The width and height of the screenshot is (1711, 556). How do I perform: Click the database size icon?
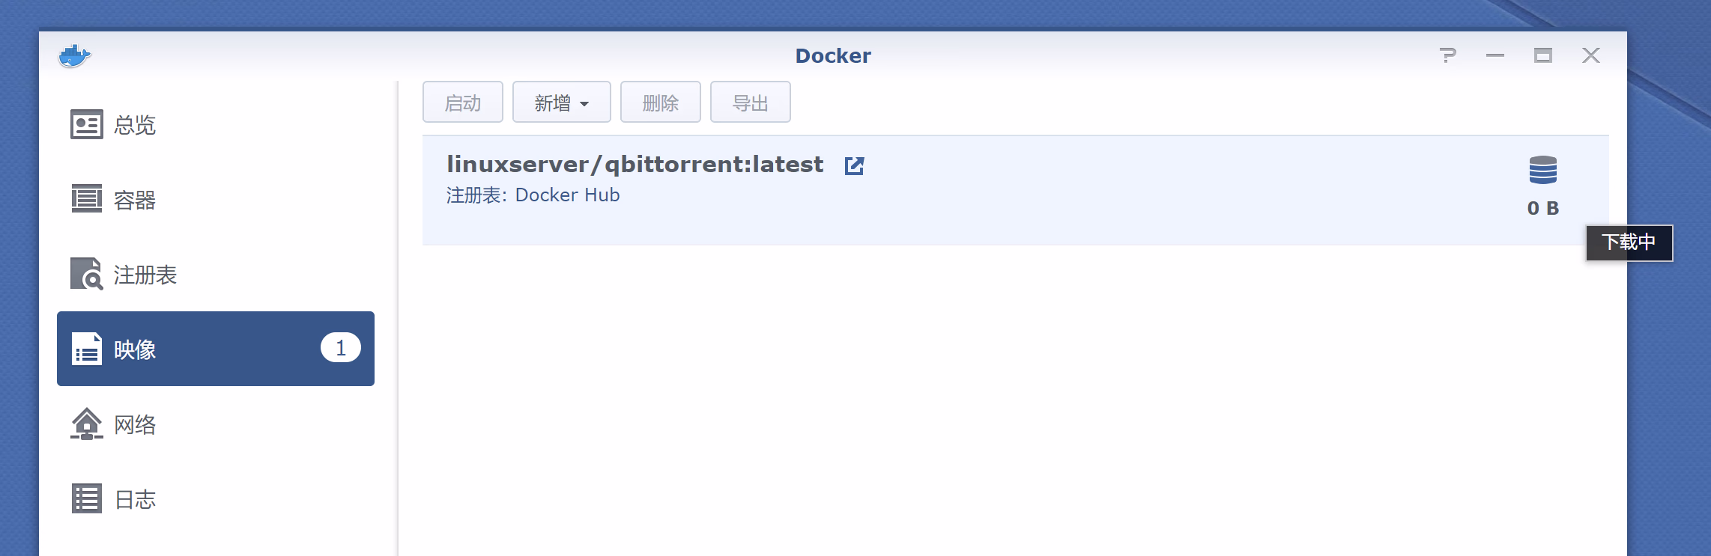pyautogui.click(x=1542, y=171)
